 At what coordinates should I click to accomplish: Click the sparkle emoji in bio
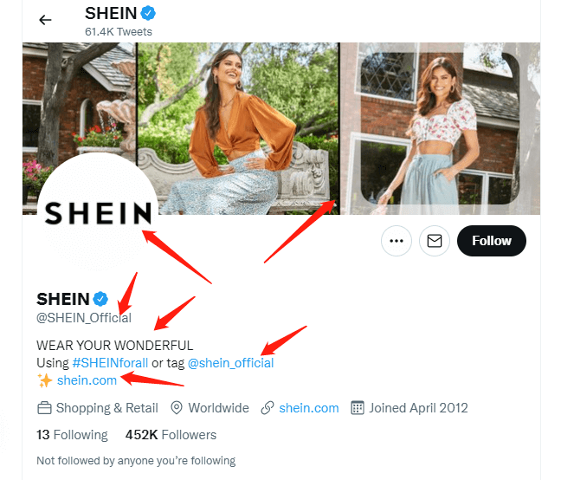click(x=45, y=379)
